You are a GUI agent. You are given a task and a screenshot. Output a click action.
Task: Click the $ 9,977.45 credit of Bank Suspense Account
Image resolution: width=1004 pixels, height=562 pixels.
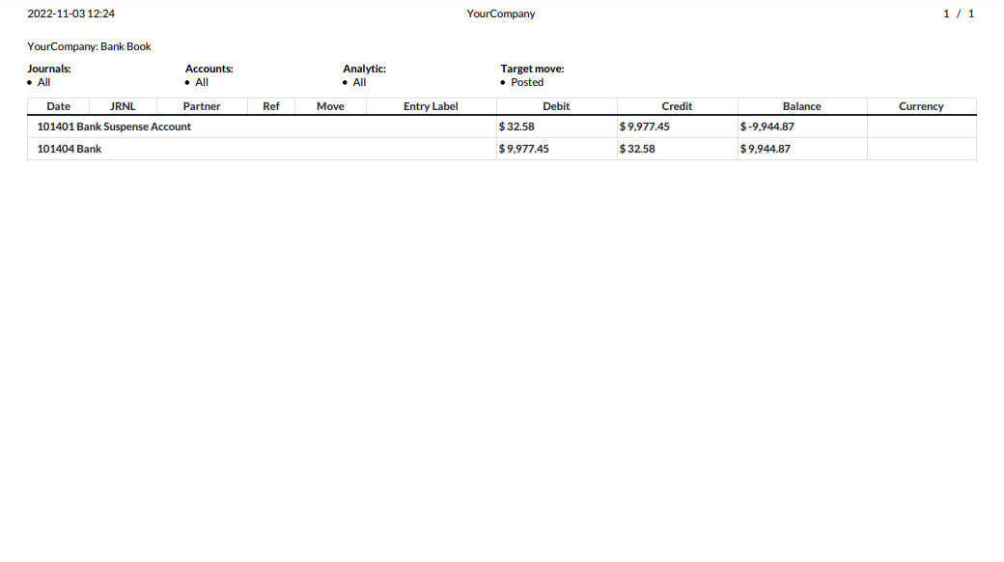tap(644, 126)
